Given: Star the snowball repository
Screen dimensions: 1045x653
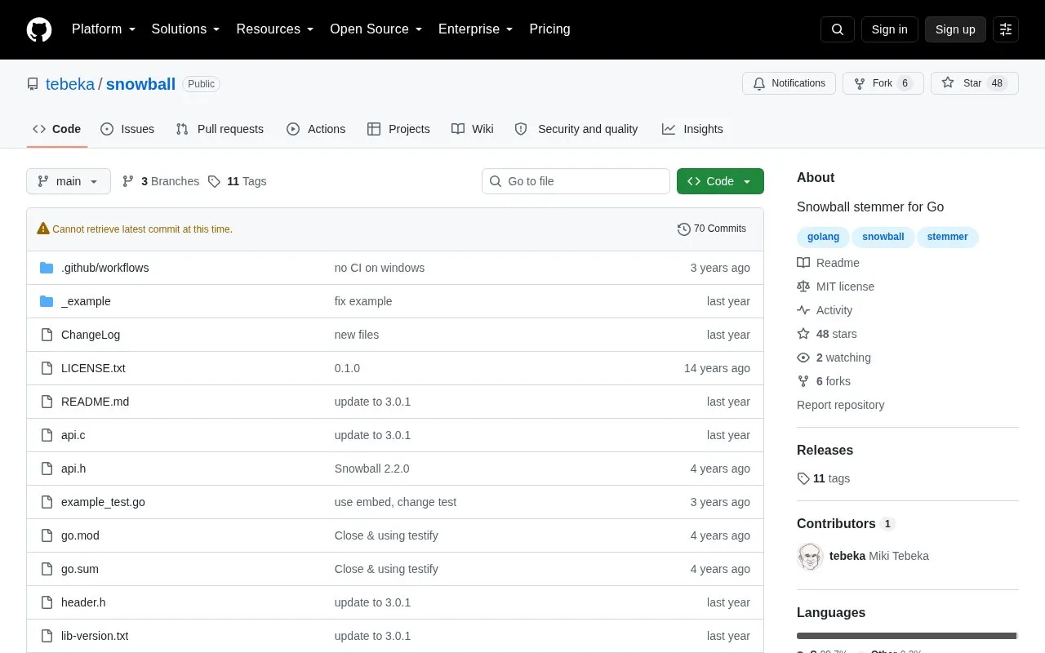Looking at the screenshot, I should tap(974, 83).
